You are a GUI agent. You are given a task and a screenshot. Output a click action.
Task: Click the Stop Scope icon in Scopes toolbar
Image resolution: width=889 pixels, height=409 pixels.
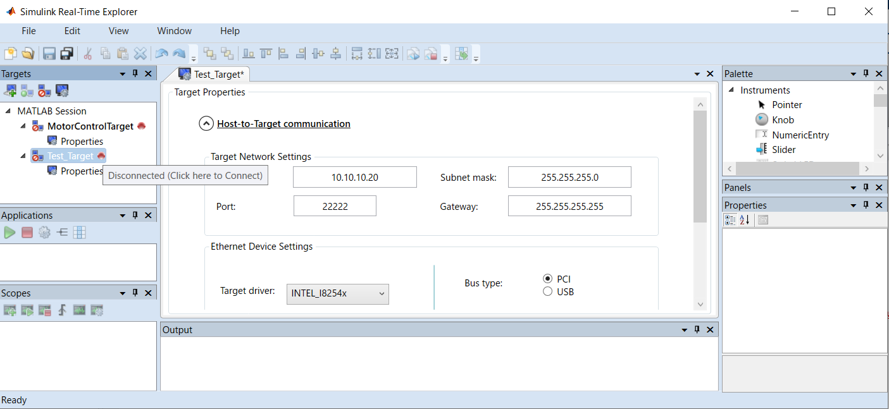44,310
